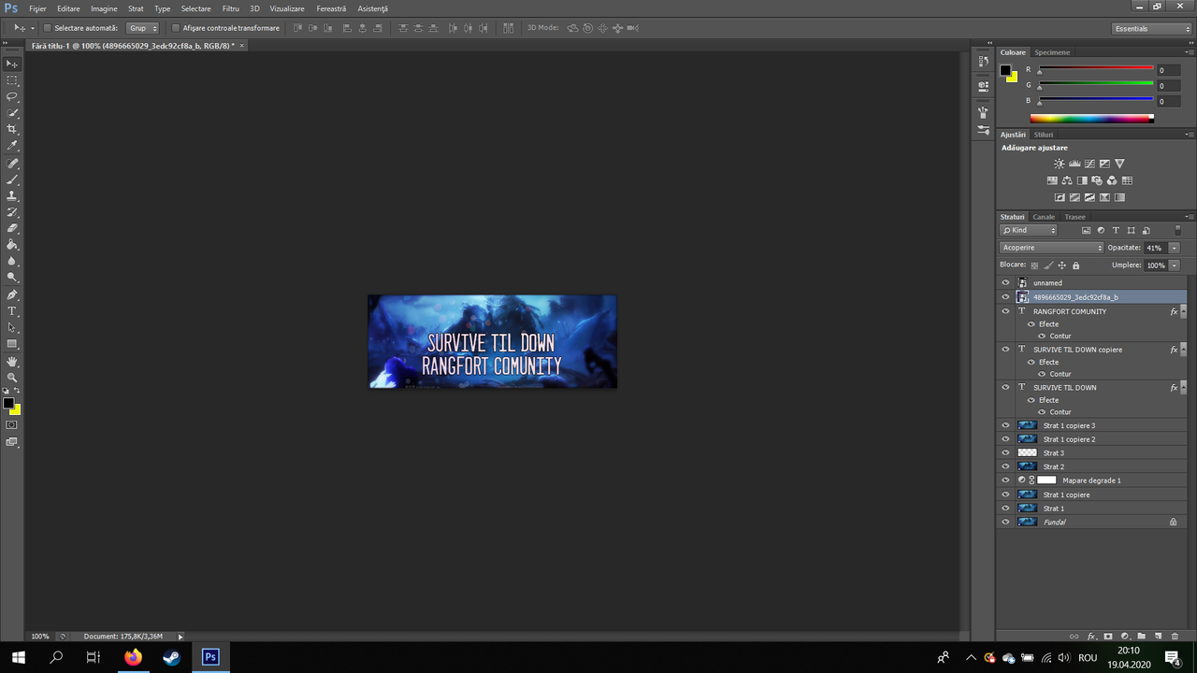This screenshot has width=1197, height=673.
Task: Open the Umplere slider arrow
Action: click(1175, 265)
